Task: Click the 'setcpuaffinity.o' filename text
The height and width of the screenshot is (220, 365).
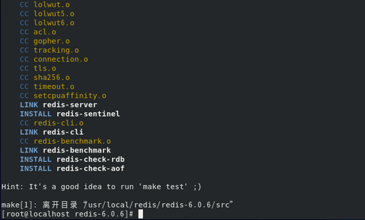Action: click(x=70, y=96)
